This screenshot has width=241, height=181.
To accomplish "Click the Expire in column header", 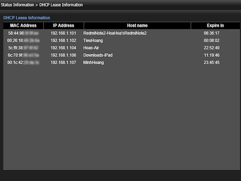I will click(215, 26).
